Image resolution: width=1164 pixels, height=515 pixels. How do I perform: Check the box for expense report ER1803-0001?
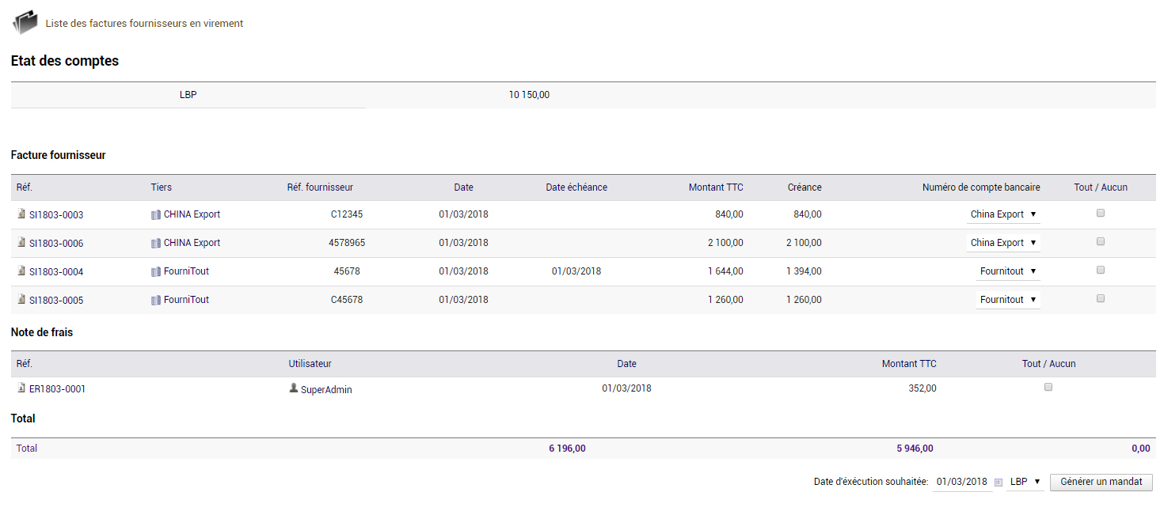[1048, 387]
